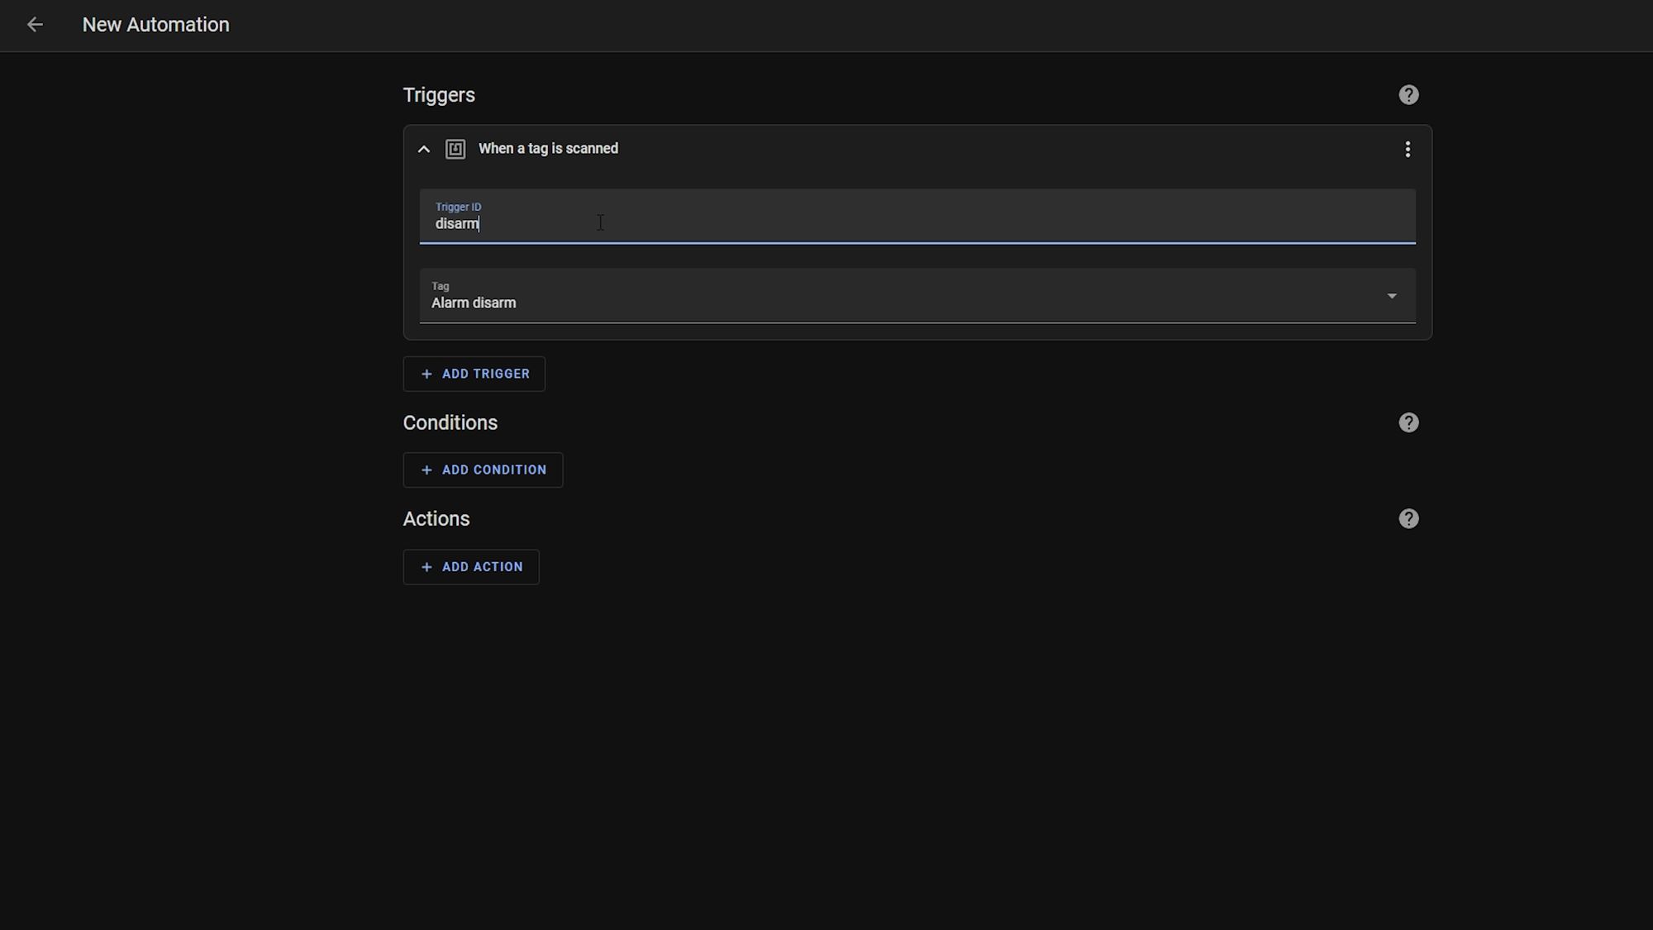
Task: Click the back navigation arrow icon
Action: [36, 25]
